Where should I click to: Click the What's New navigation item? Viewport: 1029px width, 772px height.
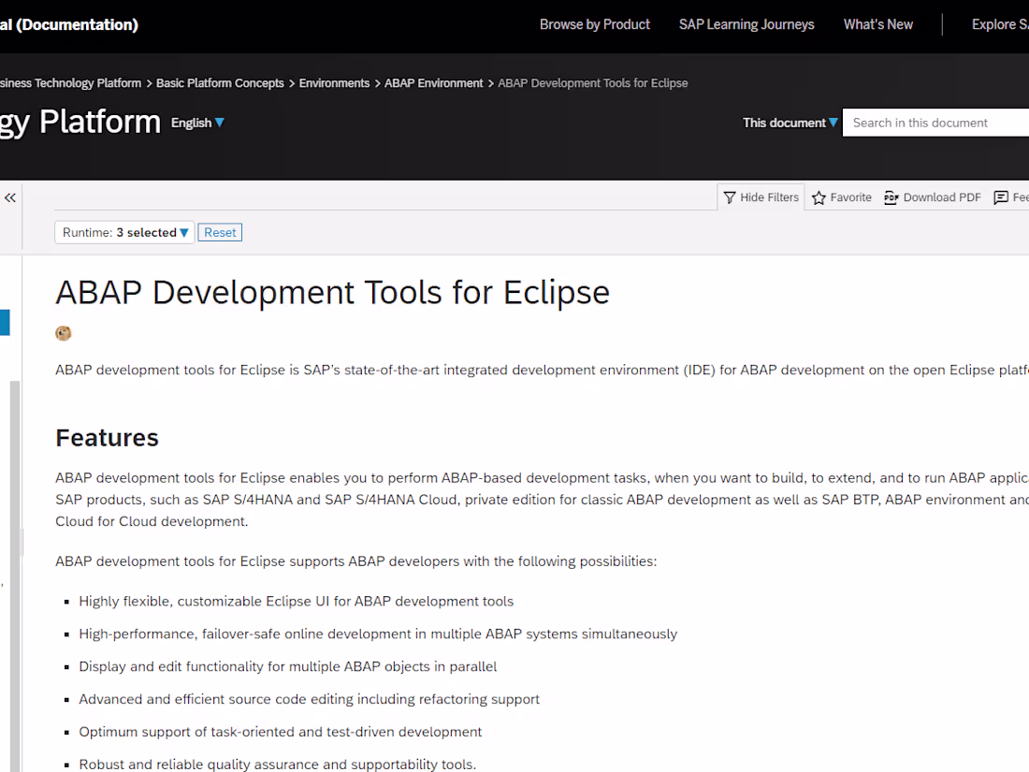coord(877,24)
